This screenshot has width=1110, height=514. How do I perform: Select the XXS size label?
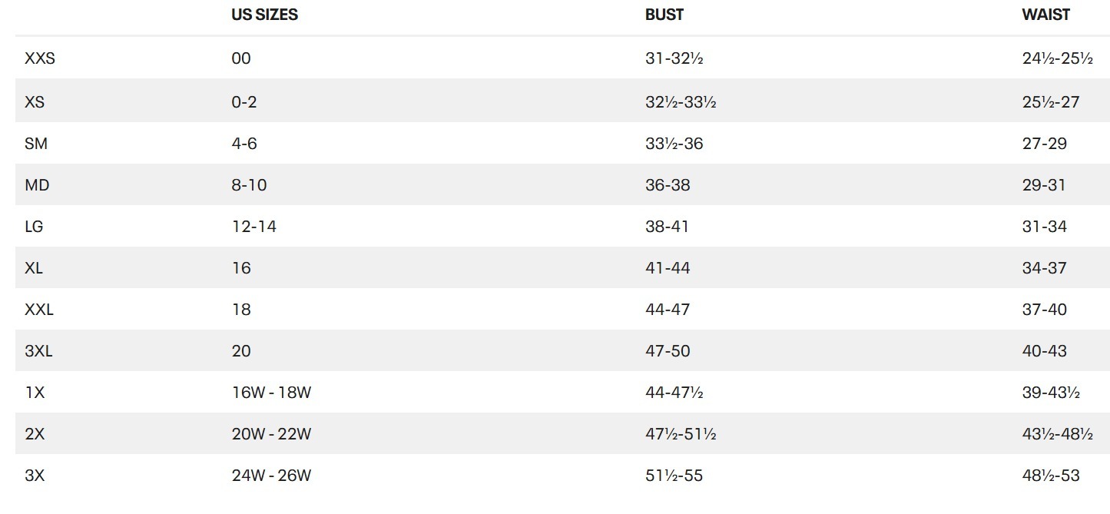tap(40, 58)
